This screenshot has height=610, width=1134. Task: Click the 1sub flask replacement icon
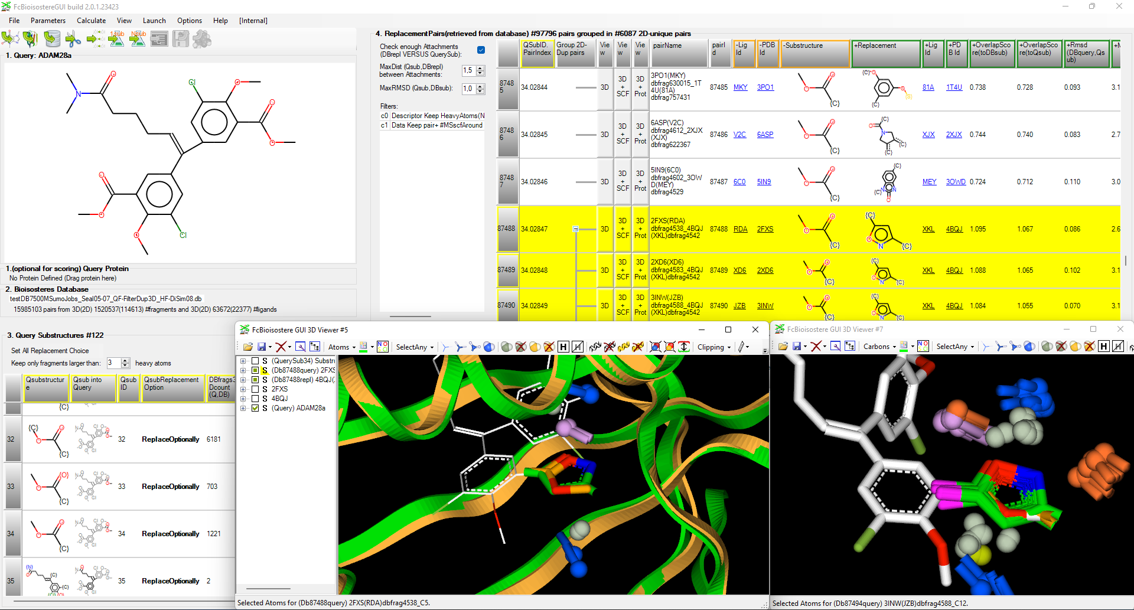[x=116, y=39]
